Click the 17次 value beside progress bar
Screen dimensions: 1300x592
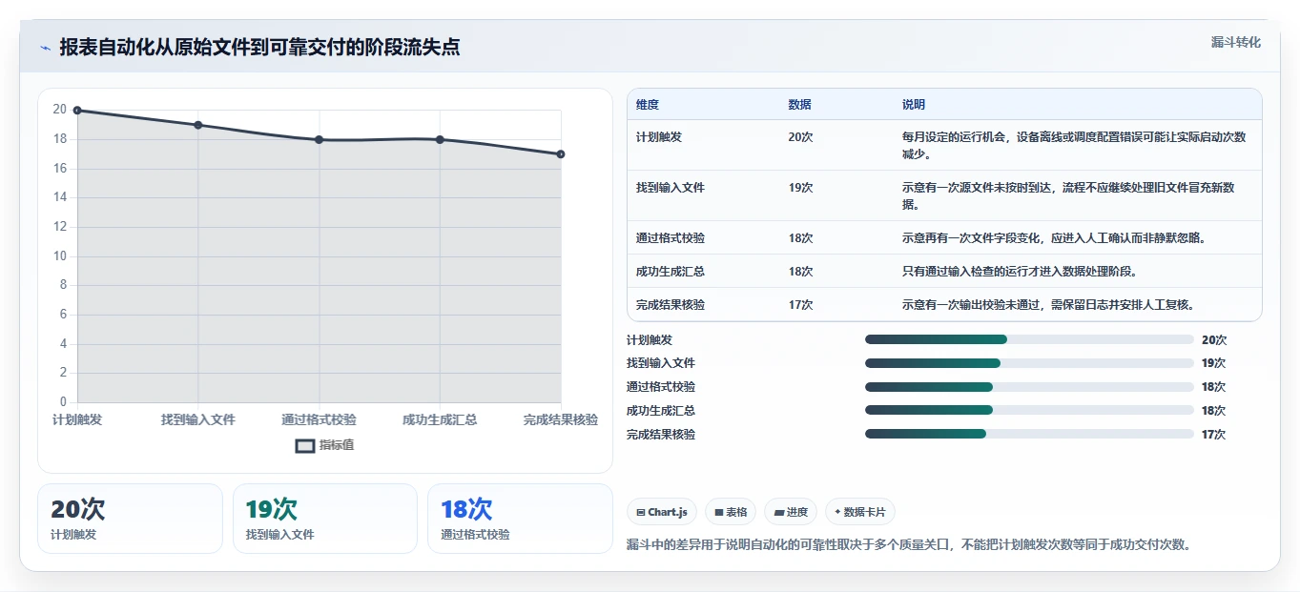pyautogui.click(x=1213, y=434)
